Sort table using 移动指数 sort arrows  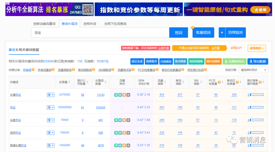[x=183, y=82]
